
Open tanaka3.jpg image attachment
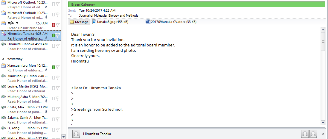(x=110, y=22)
